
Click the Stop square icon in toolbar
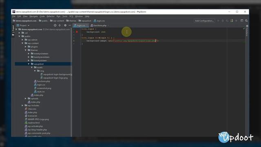(236, 21)
